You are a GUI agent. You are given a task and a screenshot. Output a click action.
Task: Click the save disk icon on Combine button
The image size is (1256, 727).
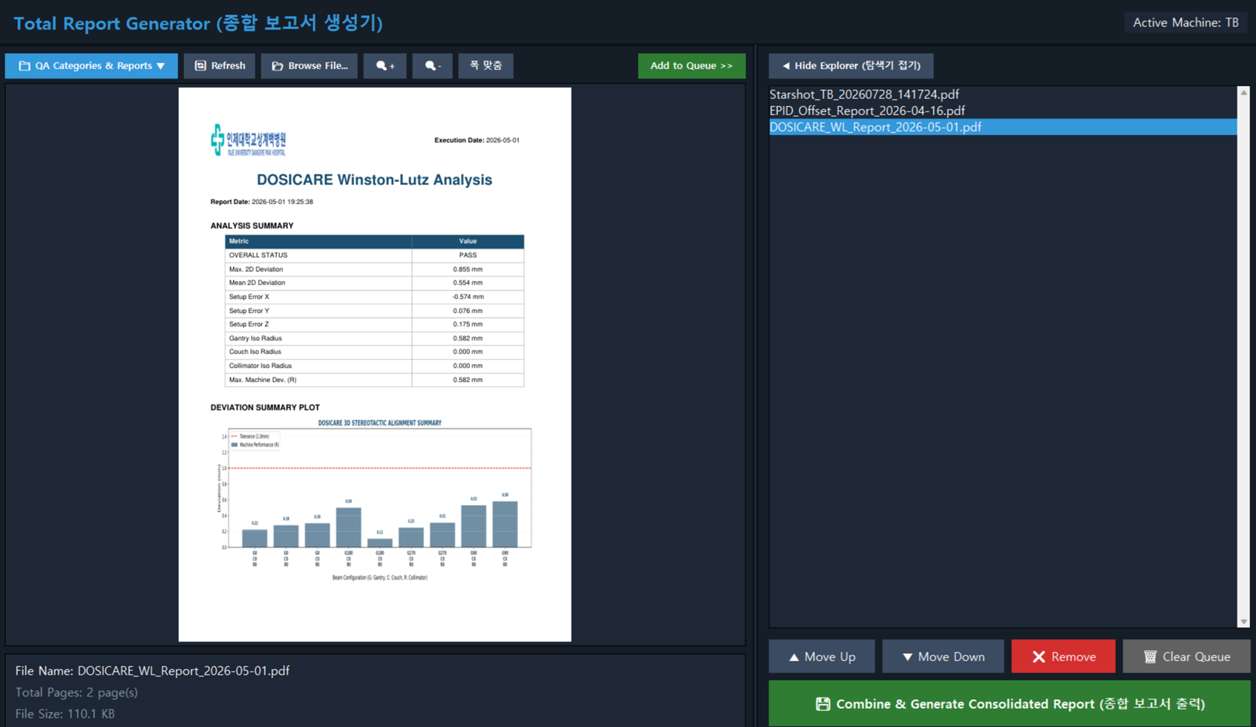click(822, 704)
